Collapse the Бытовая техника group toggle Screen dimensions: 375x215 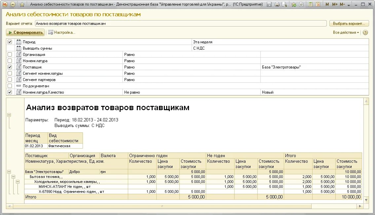(x=14, y=177)
